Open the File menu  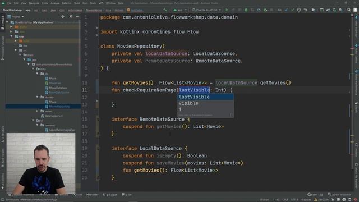click(9, 3)
